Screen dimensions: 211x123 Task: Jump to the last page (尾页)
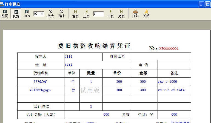[121, 14]
